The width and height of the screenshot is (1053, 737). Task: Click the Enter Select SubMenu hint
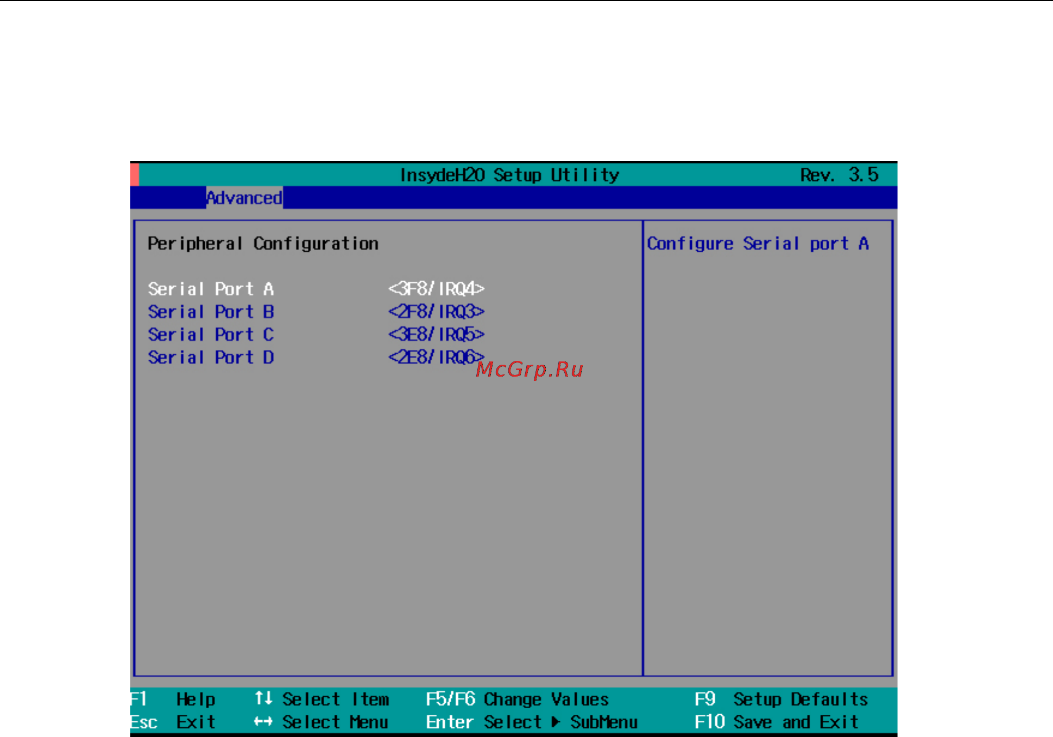click(532, 722)
